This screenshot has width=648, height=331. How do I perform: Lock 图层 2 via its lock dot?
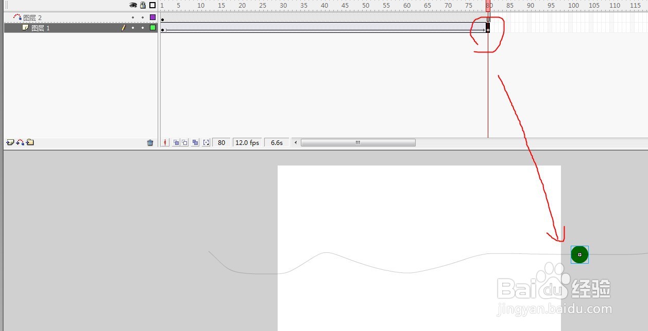click(143, 17)
